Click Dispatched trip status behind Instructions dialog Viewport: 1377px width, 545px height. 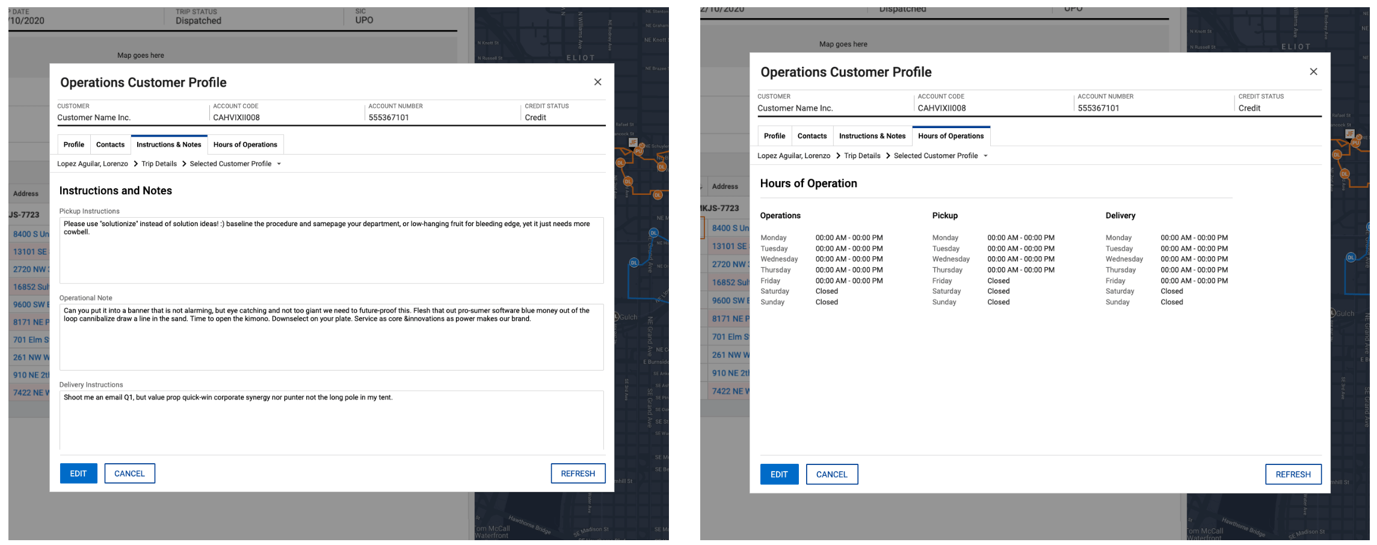pos(199,20)
